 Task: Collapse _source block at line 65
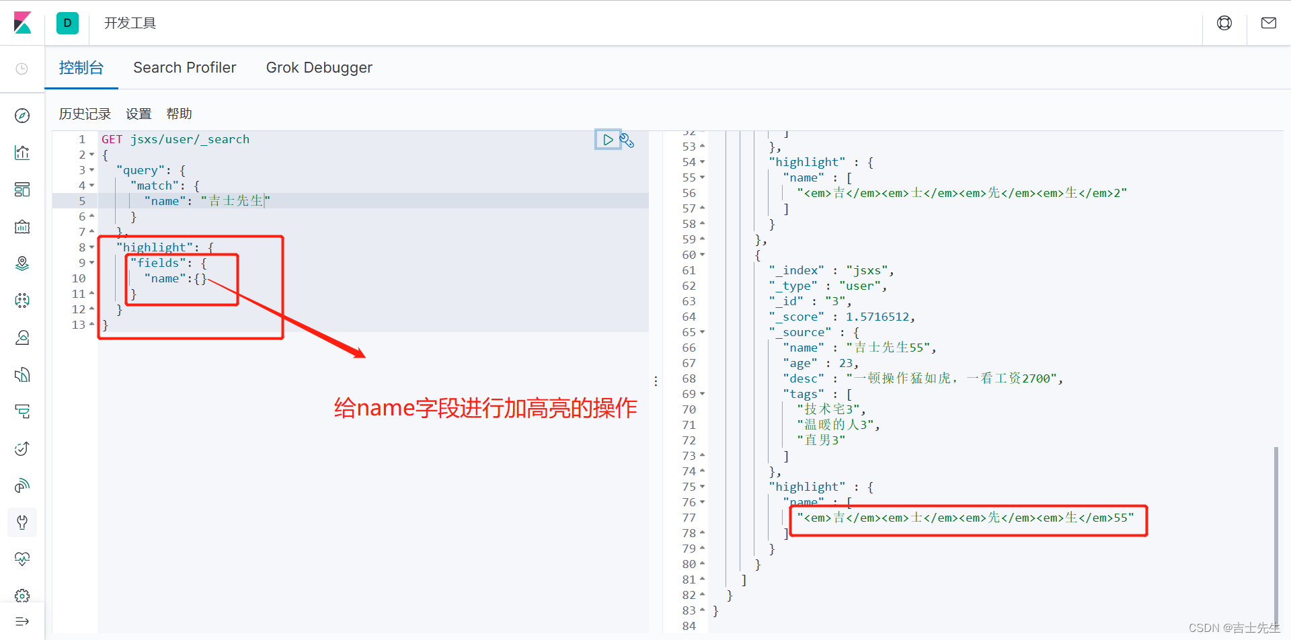703,332
